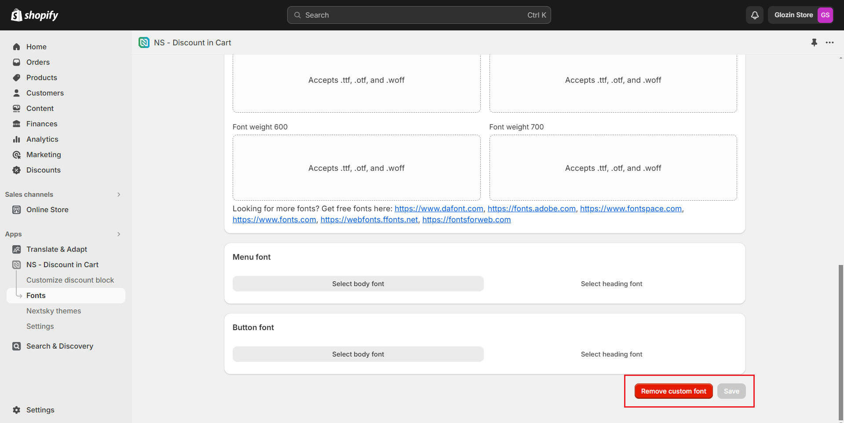Expand the Apps section chevron
Image resolution: width=844 pixels, height=423 pixels.
pos(119,234)
